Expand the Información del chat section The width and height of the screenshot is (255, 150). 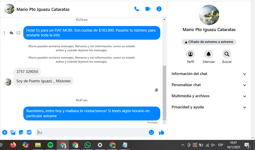point(209,74)
